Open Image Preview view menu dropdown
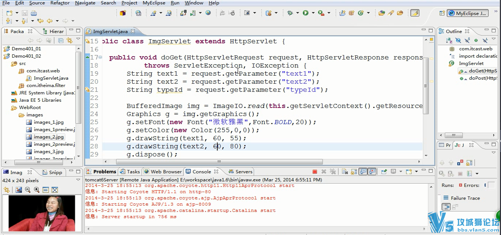The width and height of the screenshot is (501, 235). pyautogui.click(x=78, y=180)
